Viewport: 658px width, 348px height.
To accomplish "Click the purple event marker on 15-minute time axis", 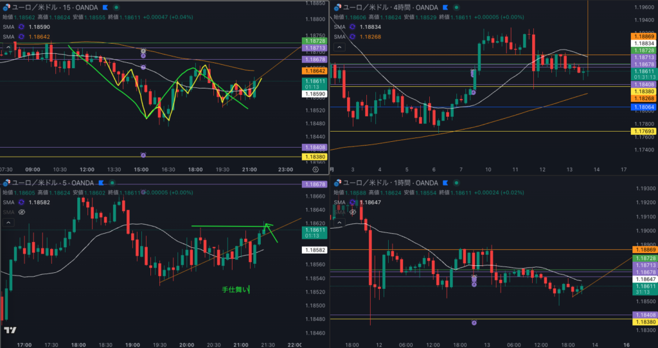I will click(143, 155).
